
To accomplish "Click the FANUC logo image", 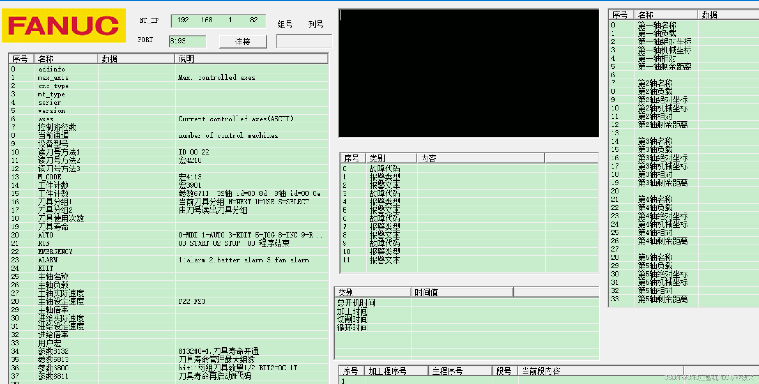I will point(64,26).
